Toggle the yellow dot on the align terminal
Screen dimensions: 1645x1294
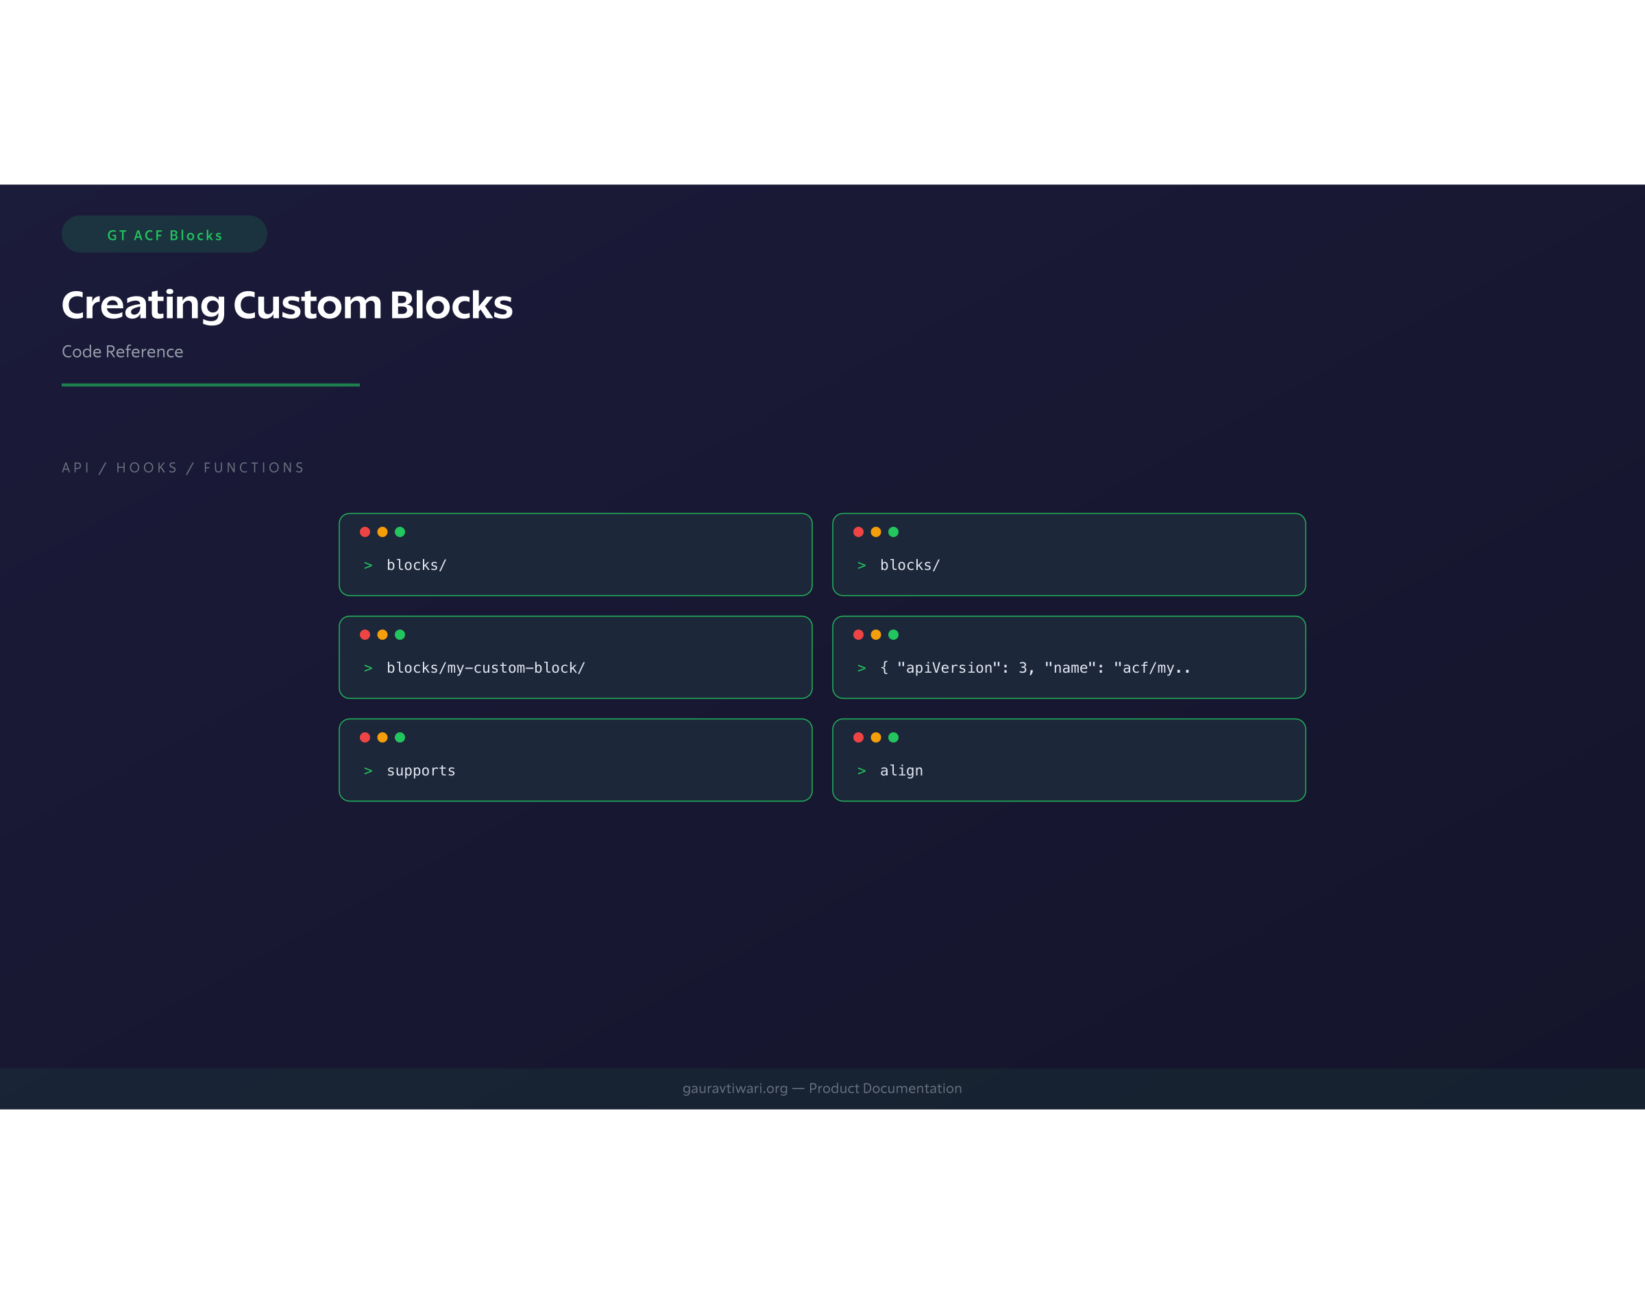[x=877, y=738]
